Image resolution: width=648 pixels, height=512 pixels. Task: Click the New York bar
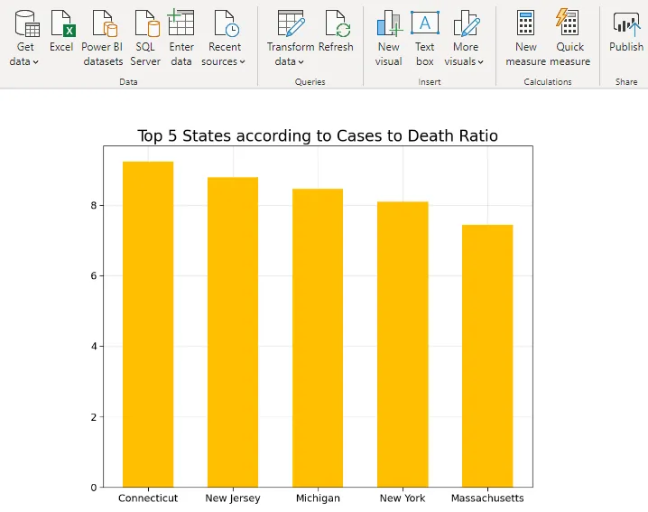coord(403,344)
